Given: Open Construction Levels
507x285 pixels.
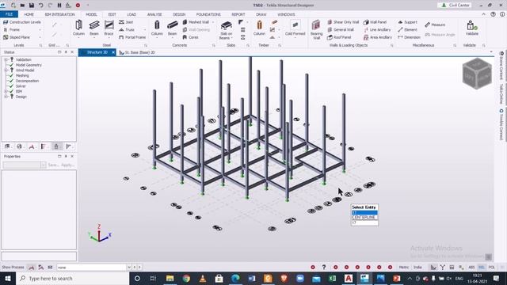Looking at the screenshot, I should 22,22.
